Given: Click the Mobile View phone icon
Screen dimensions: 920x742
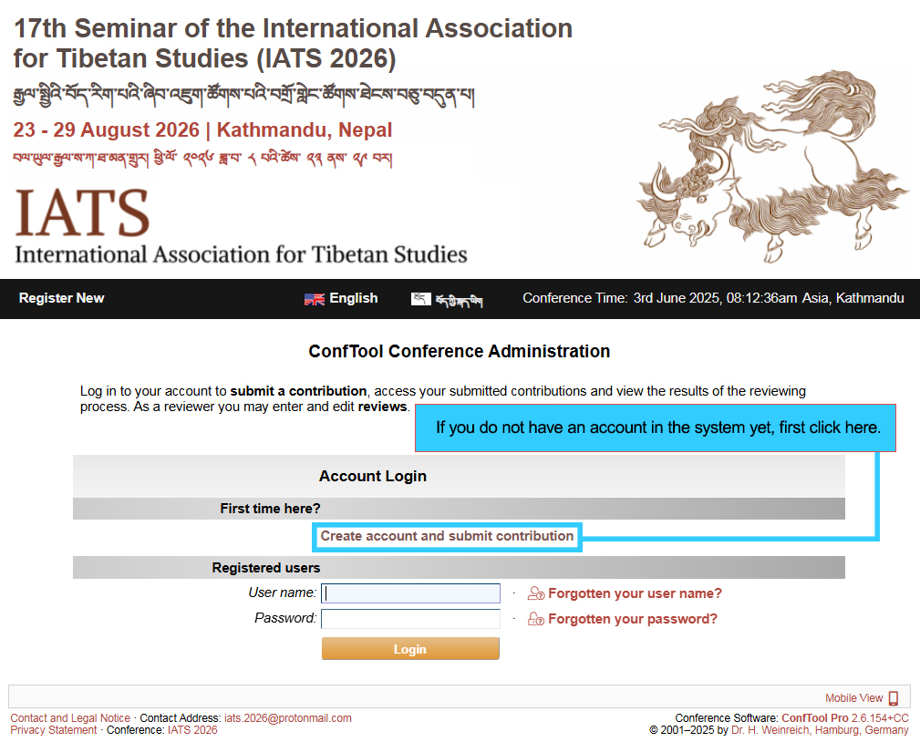Looking at the screenshot, I should click(894, 698).
